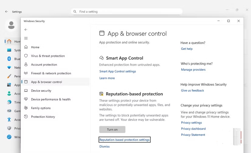251x153 pixels.
Task: Toggle the hamburger navigation menu
Action: point(26,38)
